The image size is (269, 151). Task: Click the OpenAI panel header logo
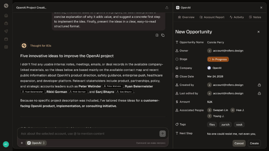[178, 7]
